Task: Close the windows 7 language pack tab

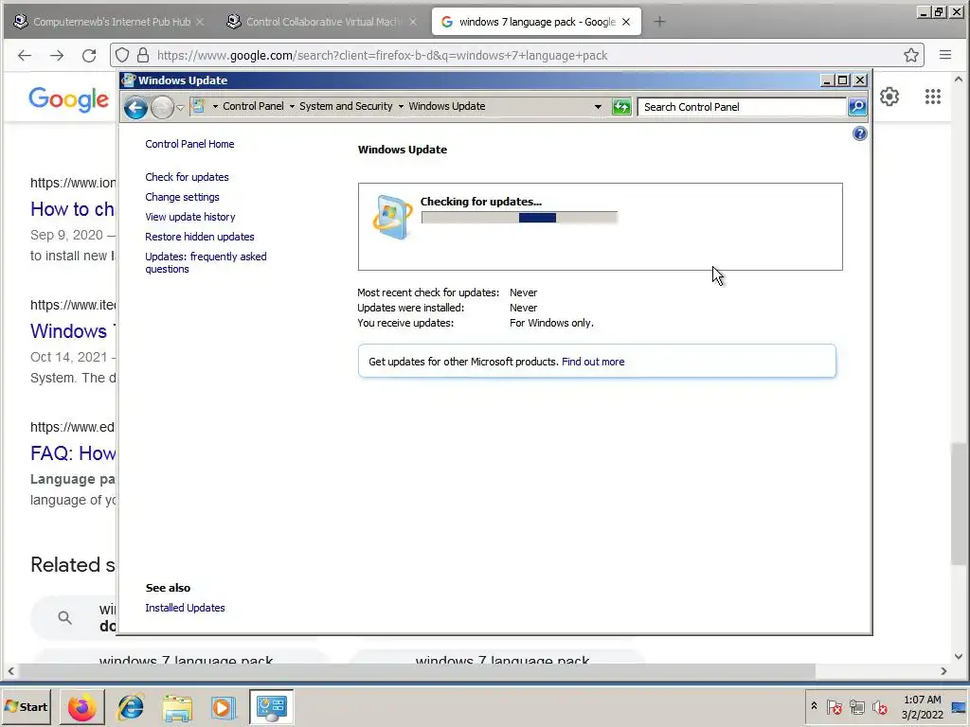Action: [626, 22]
